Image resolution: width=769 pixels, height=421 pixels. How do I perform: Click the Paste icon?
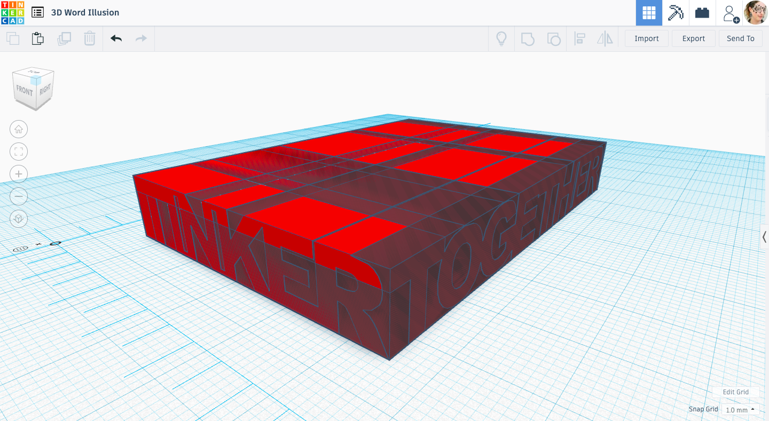pos(37,38)
